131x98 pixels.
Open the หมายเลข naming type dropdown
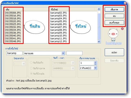click(x=63, y=53)
